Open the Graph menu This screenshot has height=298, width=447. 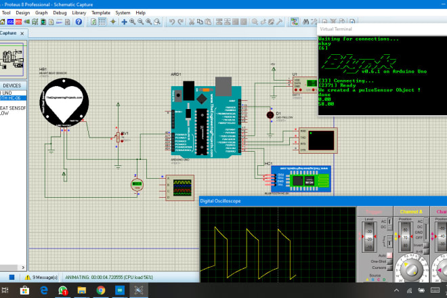tap(41, 13)
